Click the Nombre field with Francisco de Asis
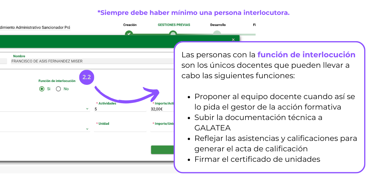 (x=92, y=61)
